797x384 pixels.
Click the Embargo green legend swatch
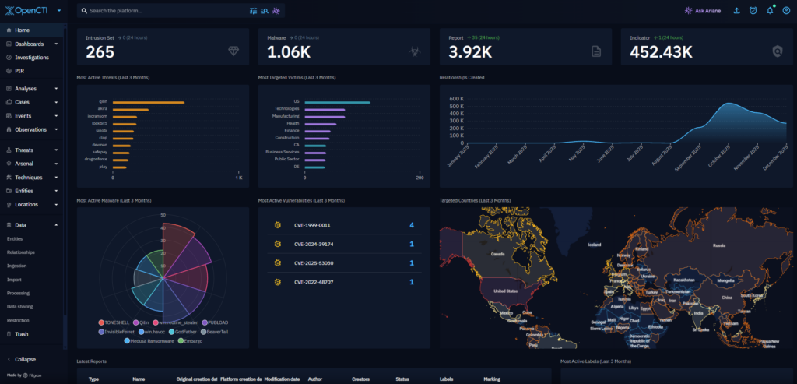coord(181,340)
